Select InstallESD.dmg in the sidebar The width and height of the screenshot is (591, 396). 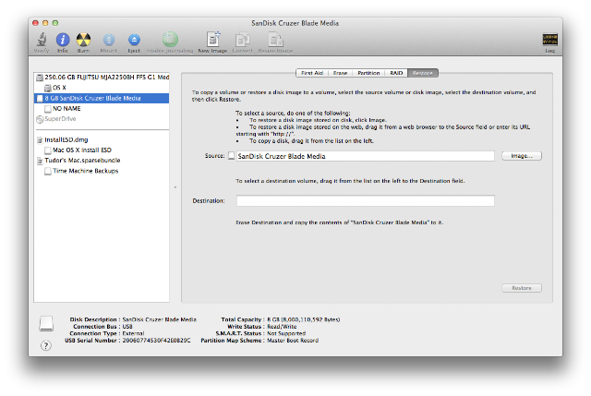pyautogui.click(x=102, y=139)
